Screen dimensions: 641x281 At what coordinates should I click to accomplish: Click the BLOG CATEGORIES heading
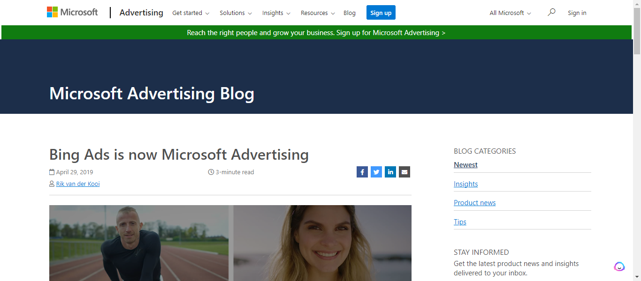coord(485,151)
